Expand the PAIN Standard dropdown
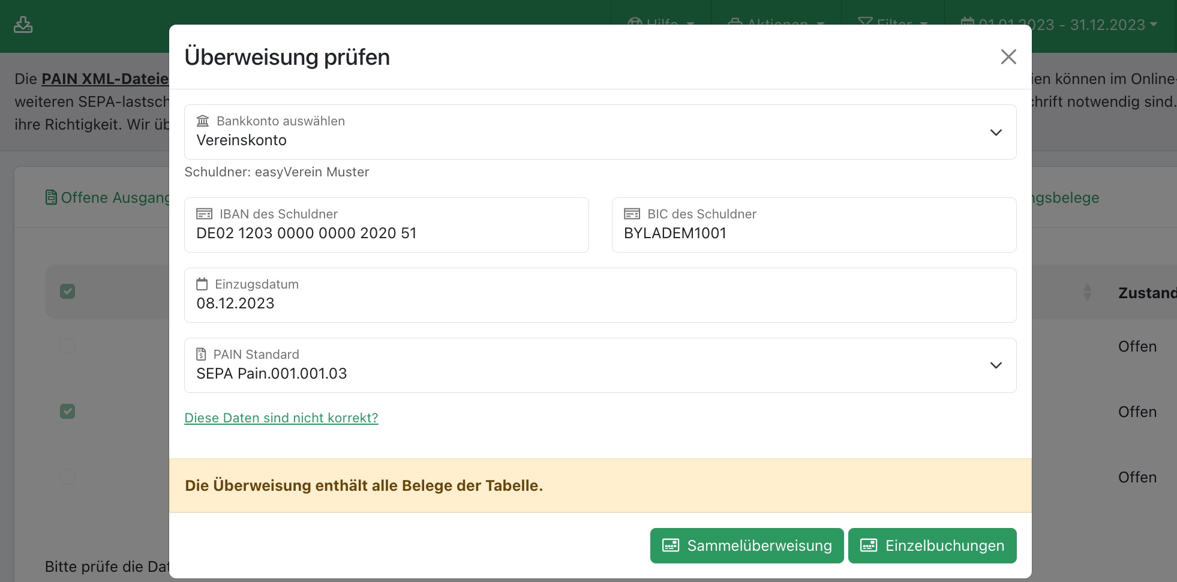The width and height of the screenshot is (1177, 582). pyautogui.click(x=995, y=365)
